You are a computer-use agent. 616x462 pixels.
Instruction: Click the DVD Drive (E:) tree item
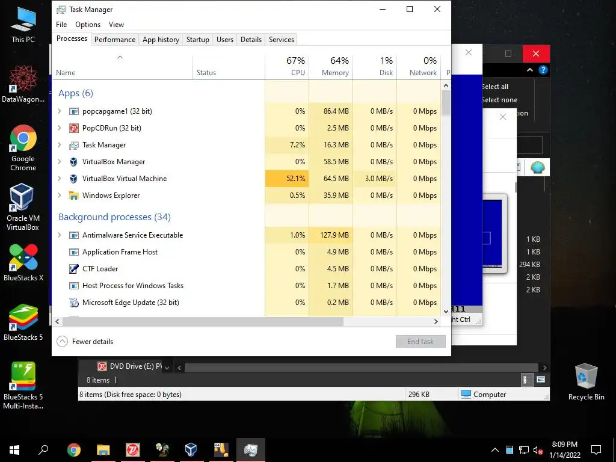(130, 366)
